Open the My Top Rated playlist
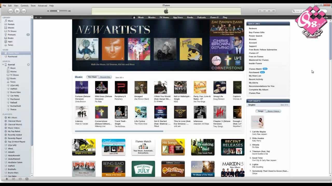 pos(14,131)
